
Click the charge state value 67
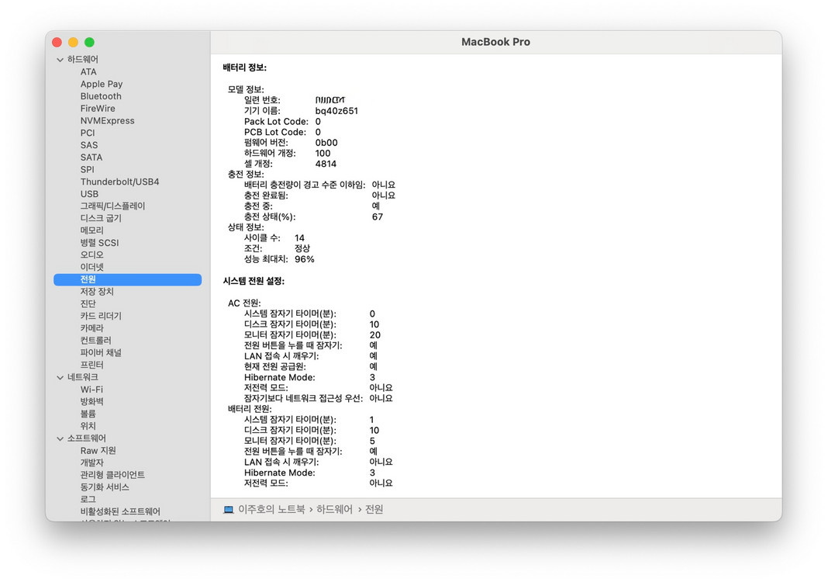point(377,217)
